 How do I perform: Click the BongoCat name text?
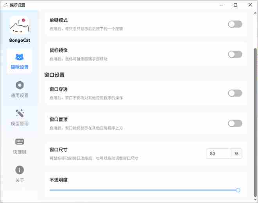click(x=20, y=40)
